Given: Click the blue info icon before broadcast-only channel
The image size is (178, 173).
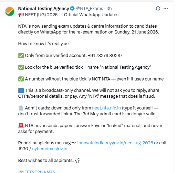Looking at the screenshot, I should pyautogui.click(x=21, y=90).
